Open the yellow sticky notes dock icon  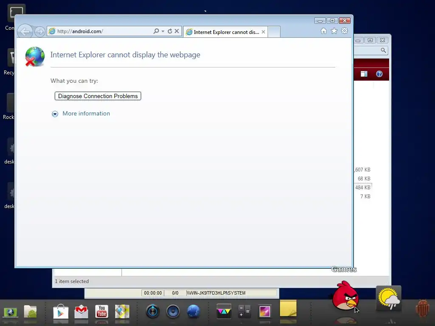(288, 308)
